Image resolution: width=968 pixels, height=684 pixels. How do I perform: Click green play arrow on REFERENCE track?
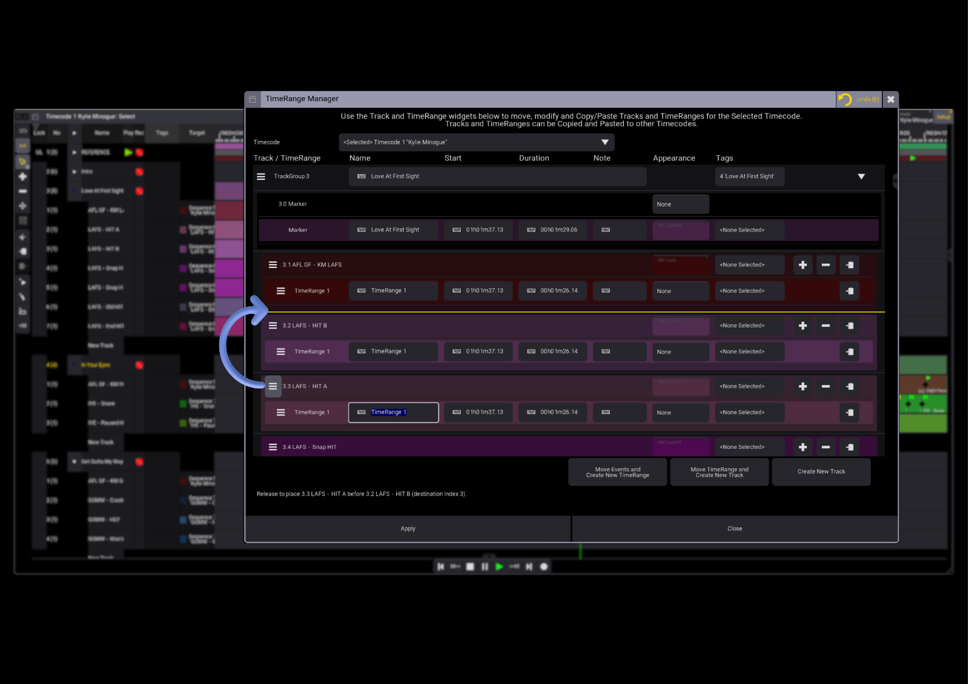128,152
